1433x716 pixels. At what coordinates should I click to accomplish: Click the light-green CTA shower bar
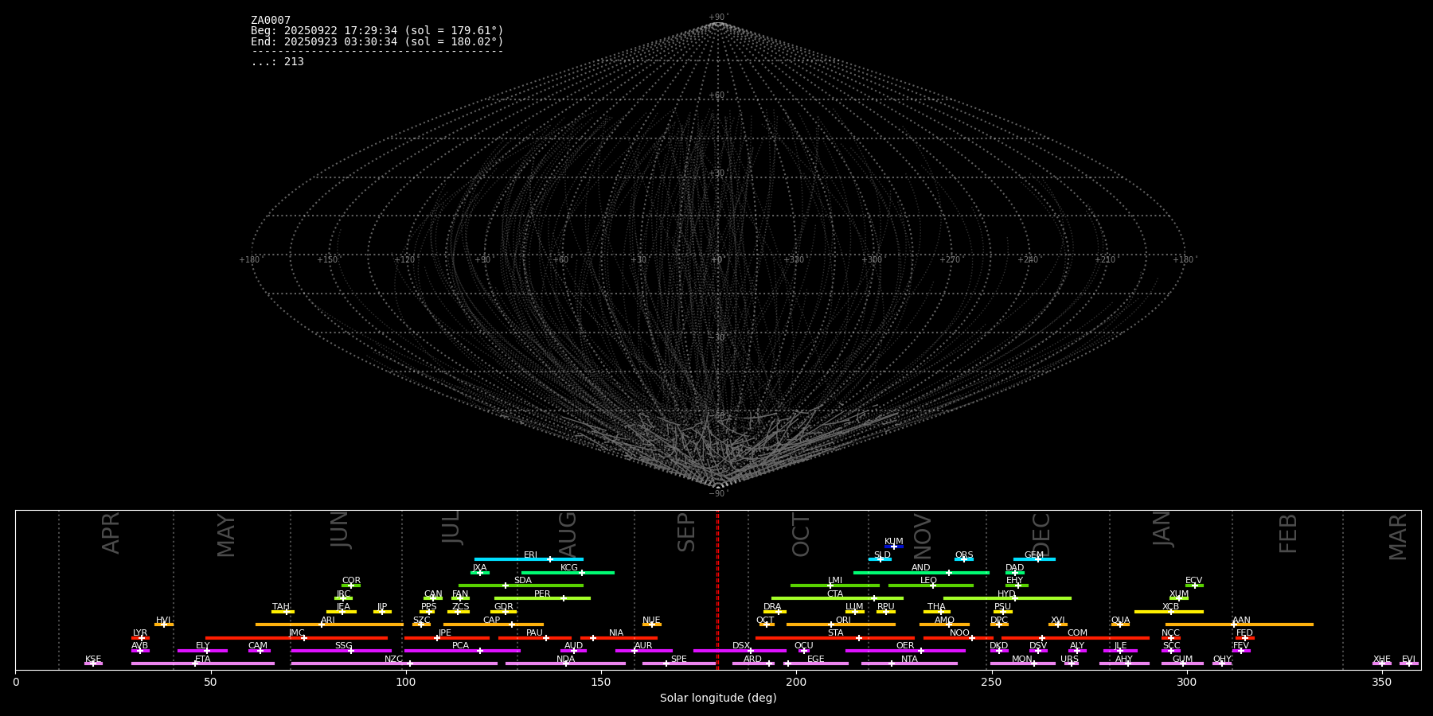[838, 598]
